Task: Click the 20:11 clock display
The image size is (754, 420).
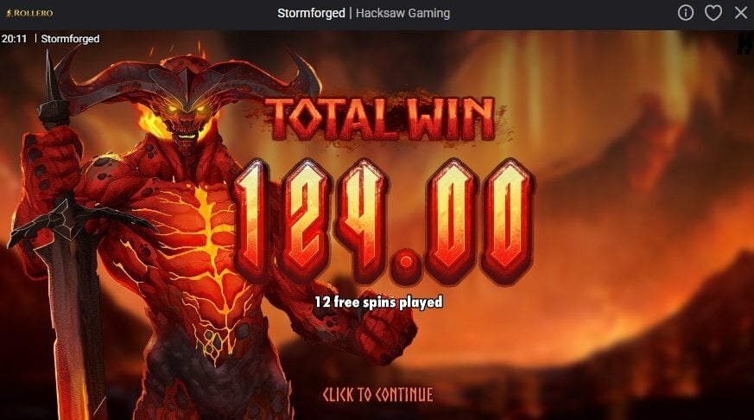Action: click(x=14, y=39)
